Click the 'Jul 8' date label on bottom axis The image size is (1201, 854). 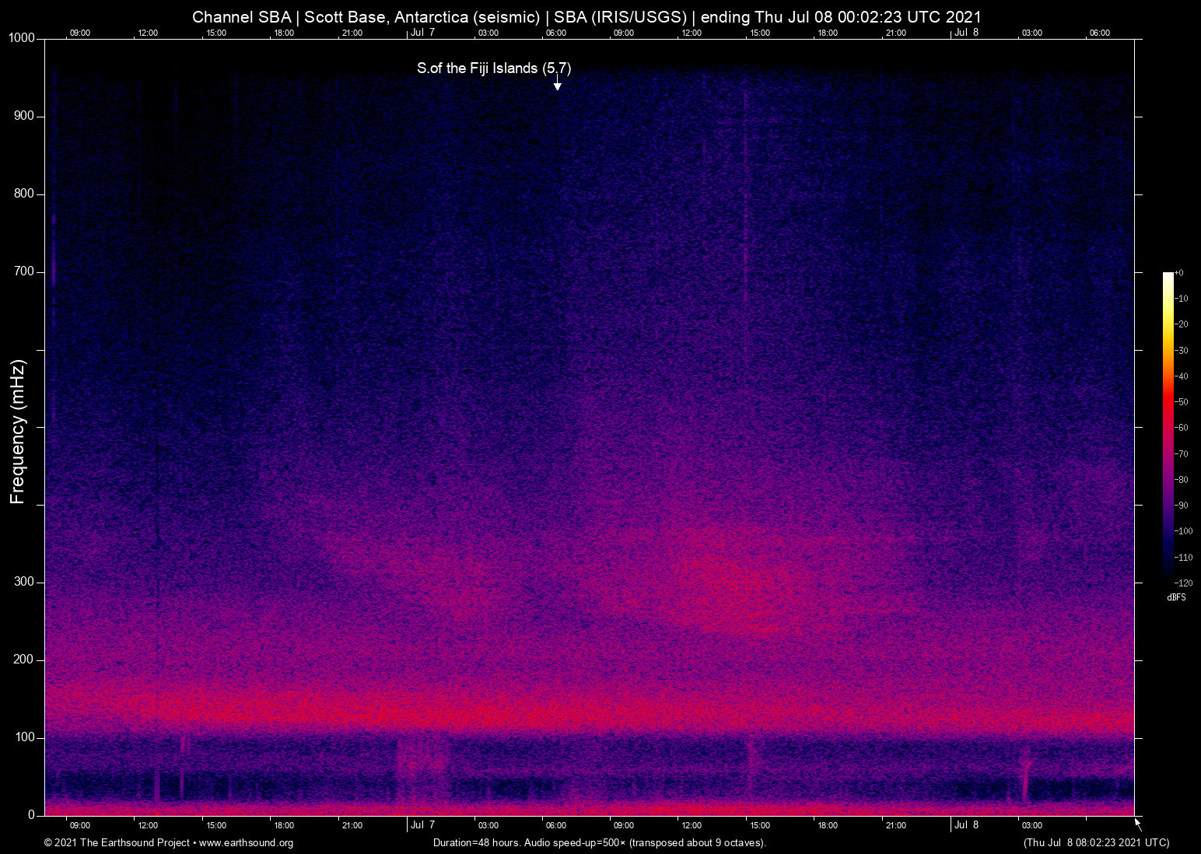coord(966,825)
